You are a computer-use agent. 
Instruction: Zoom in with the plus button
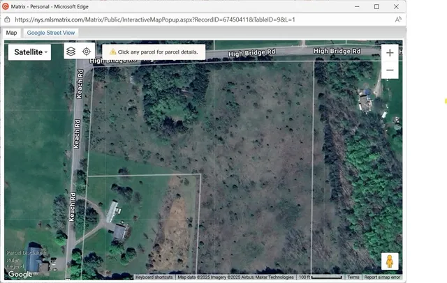(390, 53)
